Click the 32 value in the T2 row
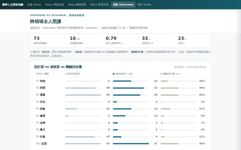The height and width of the screenshot is (150, 241). point(156,88)
